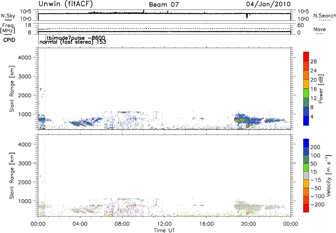Click the 'Velocity [m s-1]' colorbar title
Image resolution: width=336 pixels, height=233 pixels.
tap(328, 175)
